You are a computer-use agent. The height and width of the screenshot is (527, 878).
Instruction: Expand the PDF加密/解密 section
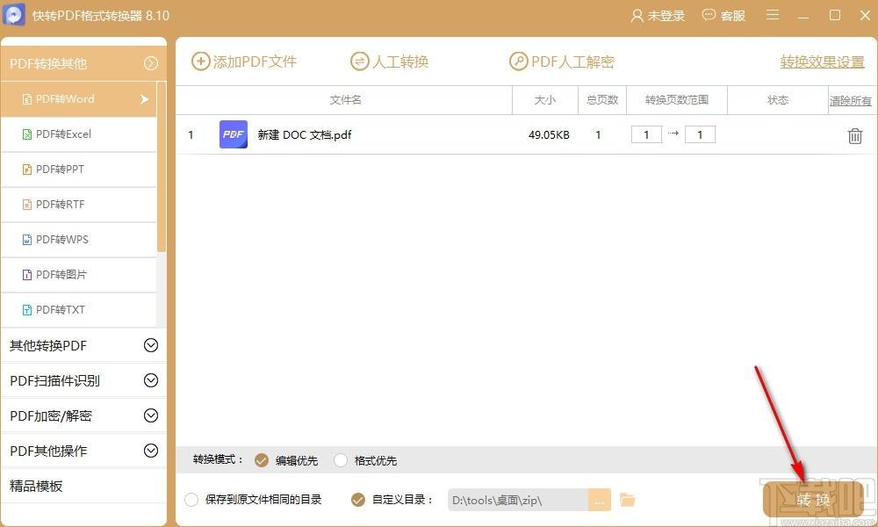click(x=151, y=415)
